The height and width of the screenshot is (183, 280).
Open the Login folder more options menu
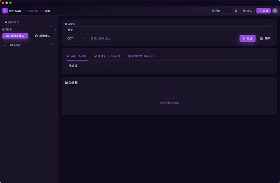(52, 45)
